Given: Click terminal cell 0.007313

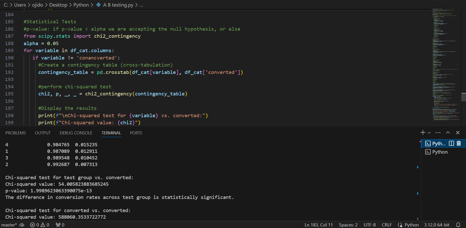Looking at the screenshot, I should [x=86, y=164].
